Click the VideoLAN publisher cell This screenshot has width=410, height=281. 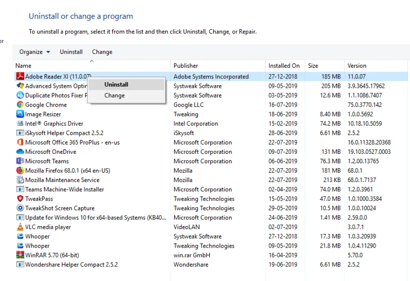pyautogui.click(x=187, y=227)
